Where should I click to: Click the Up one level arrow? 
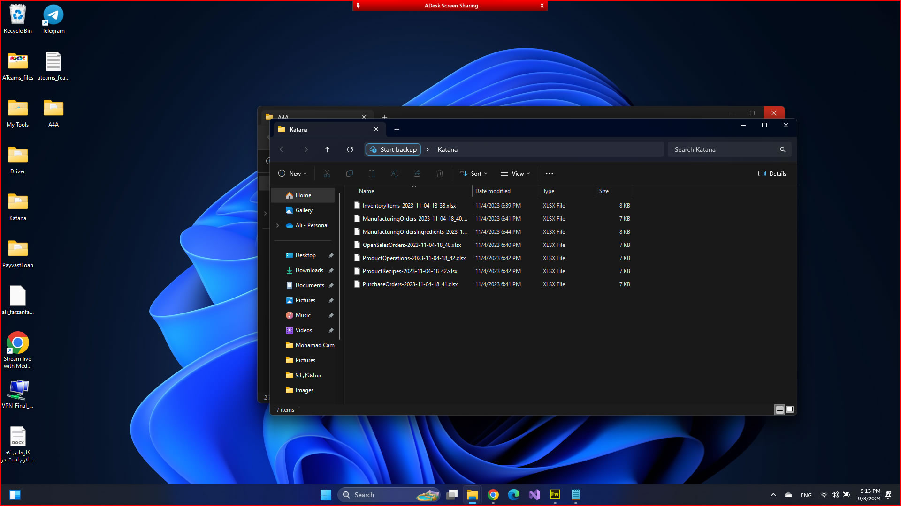pyautogui.click(x=327, y=149)
